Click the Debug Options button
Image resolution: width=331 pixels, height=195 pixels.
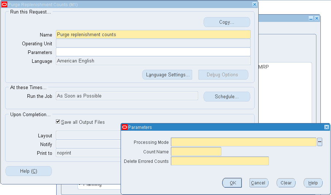pyautogui.click(x=223, y=75)
